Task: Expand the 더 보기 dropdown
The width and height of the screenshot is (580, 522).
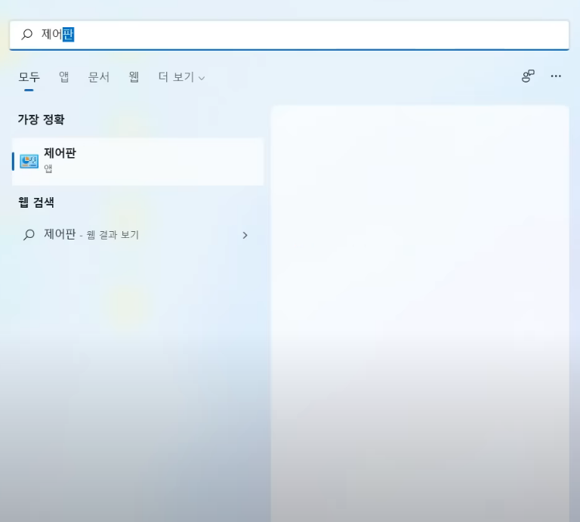Action: tap(181, 77)
